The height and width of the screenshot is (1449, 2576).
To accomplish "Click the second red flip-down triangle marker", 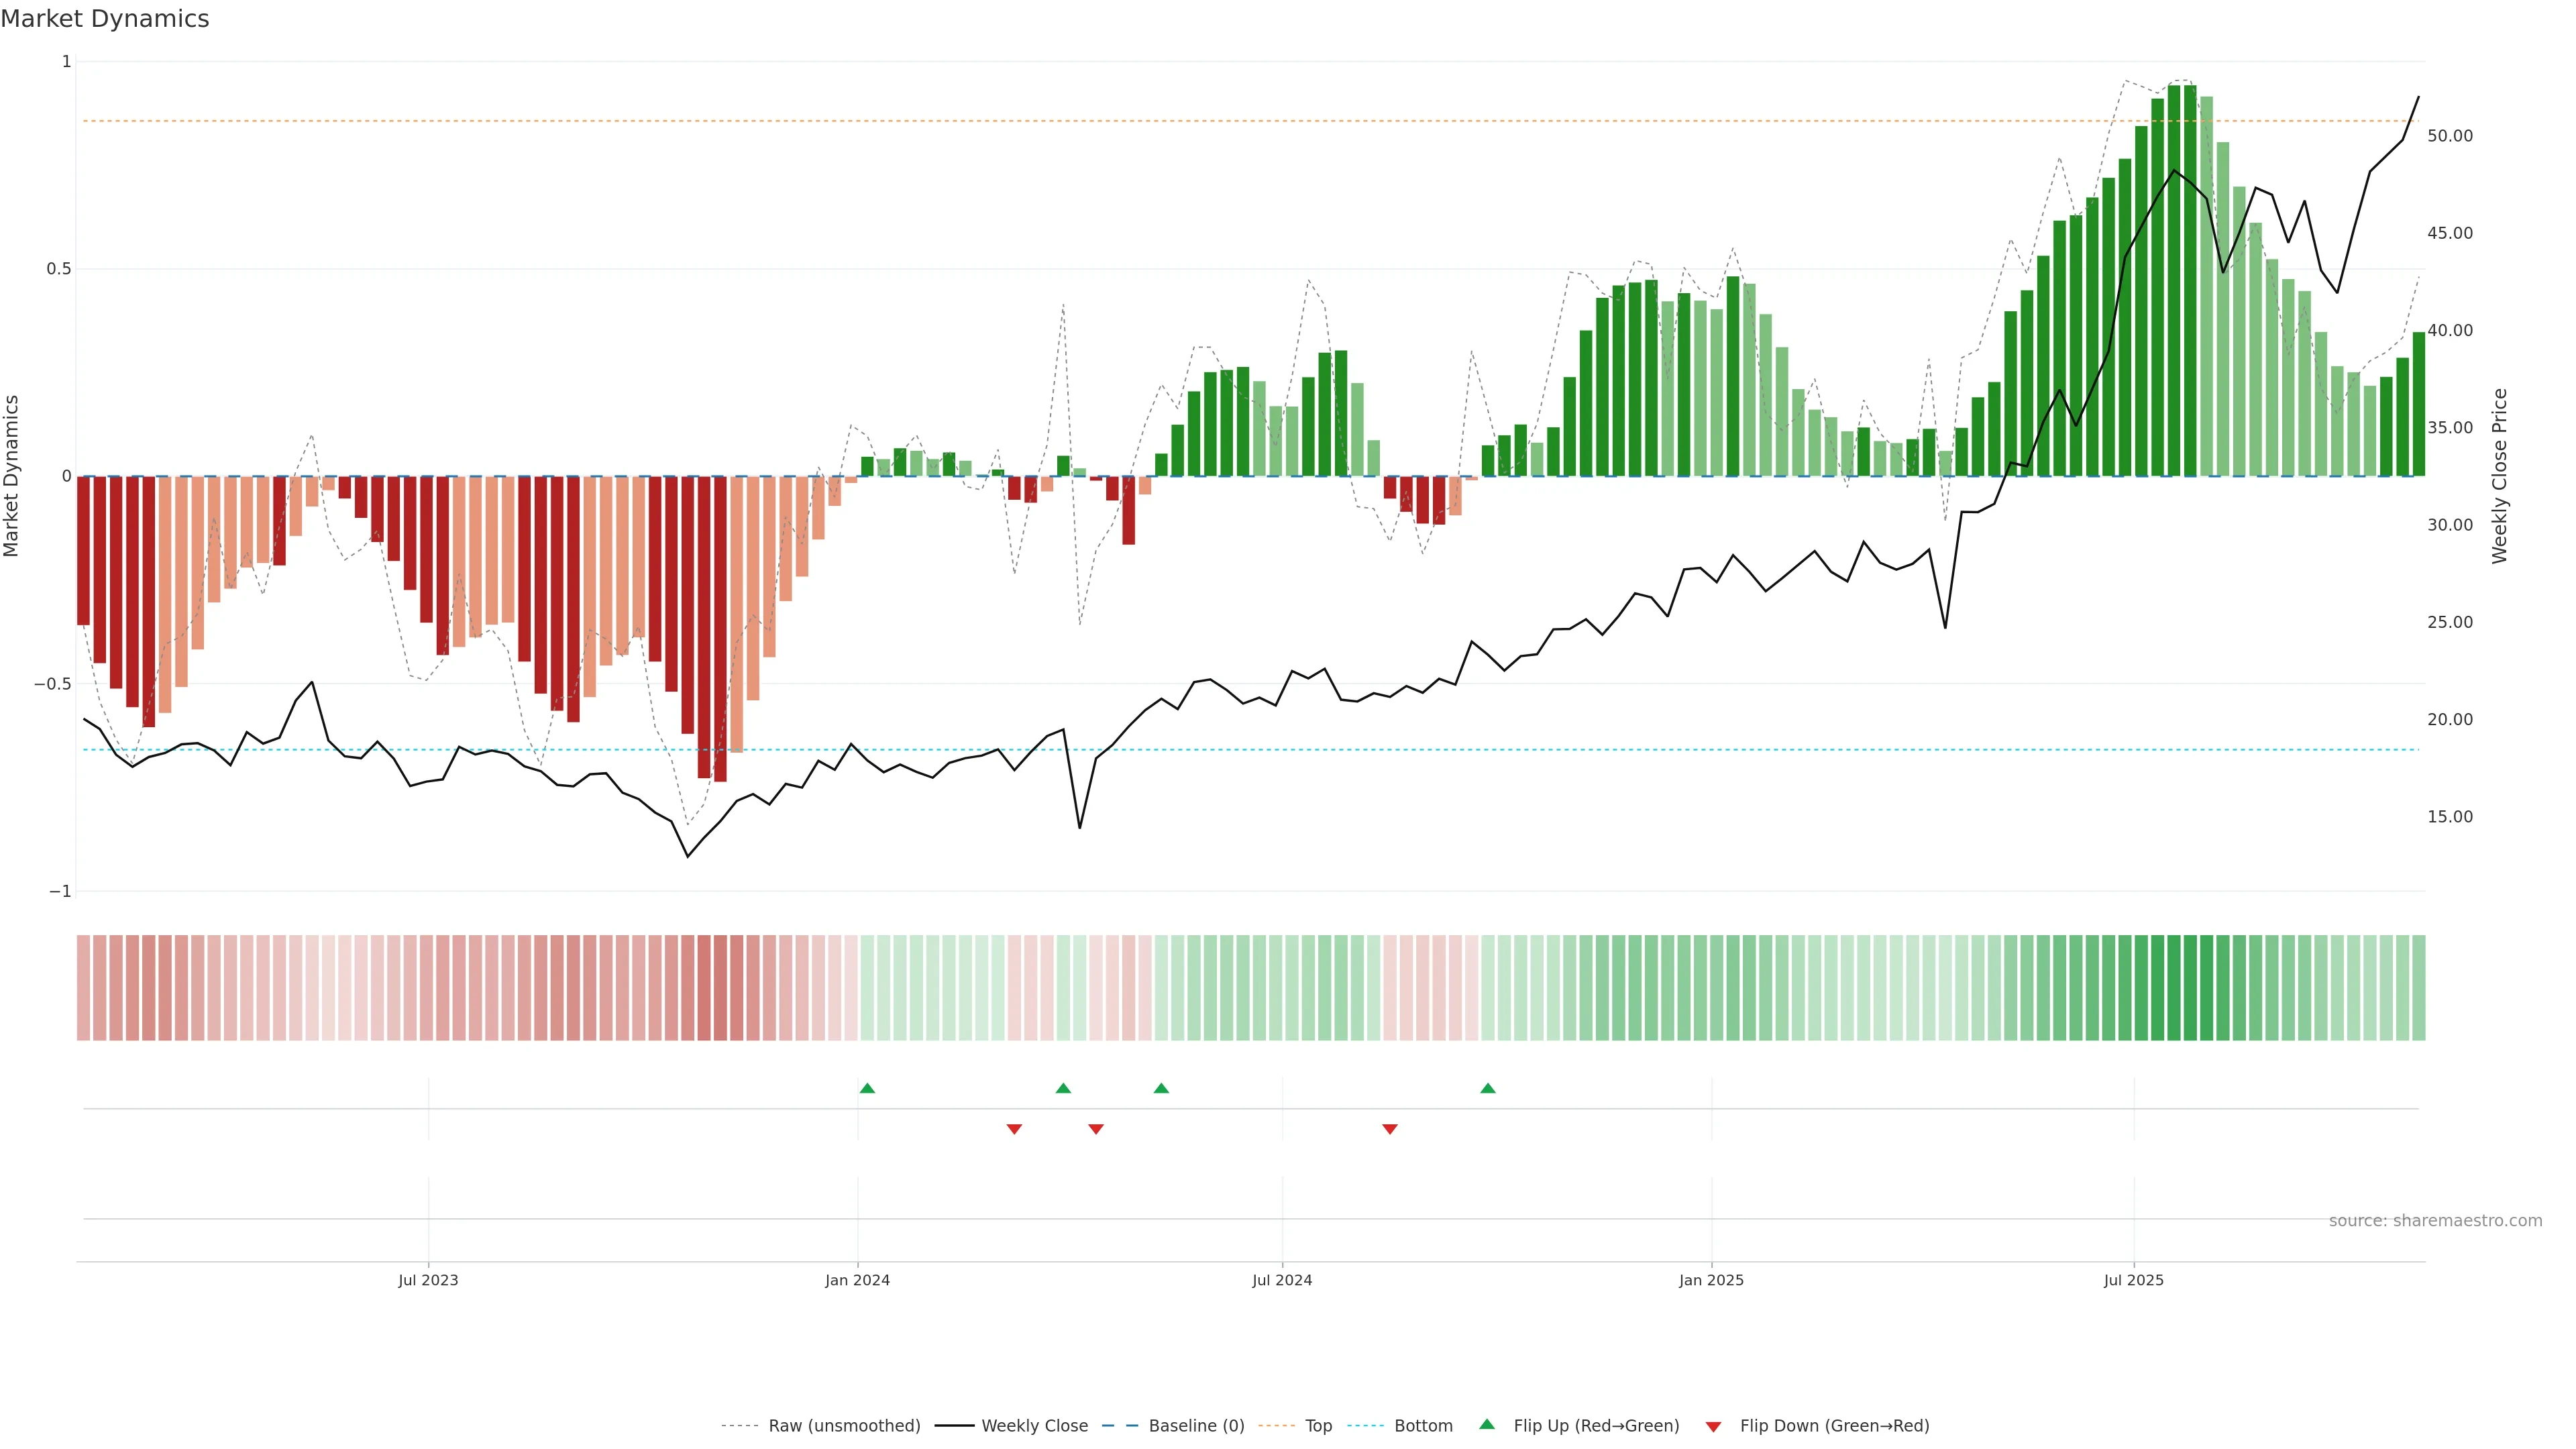I will pos(1096,1129).
